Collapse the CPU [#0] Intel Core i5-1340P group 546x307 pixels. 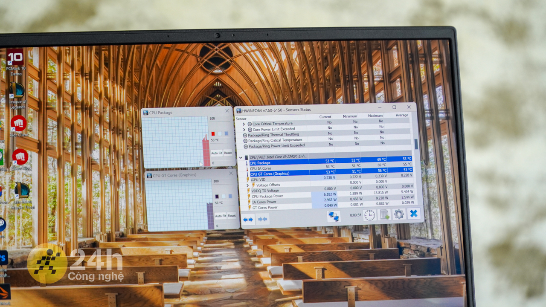(241, 157)
